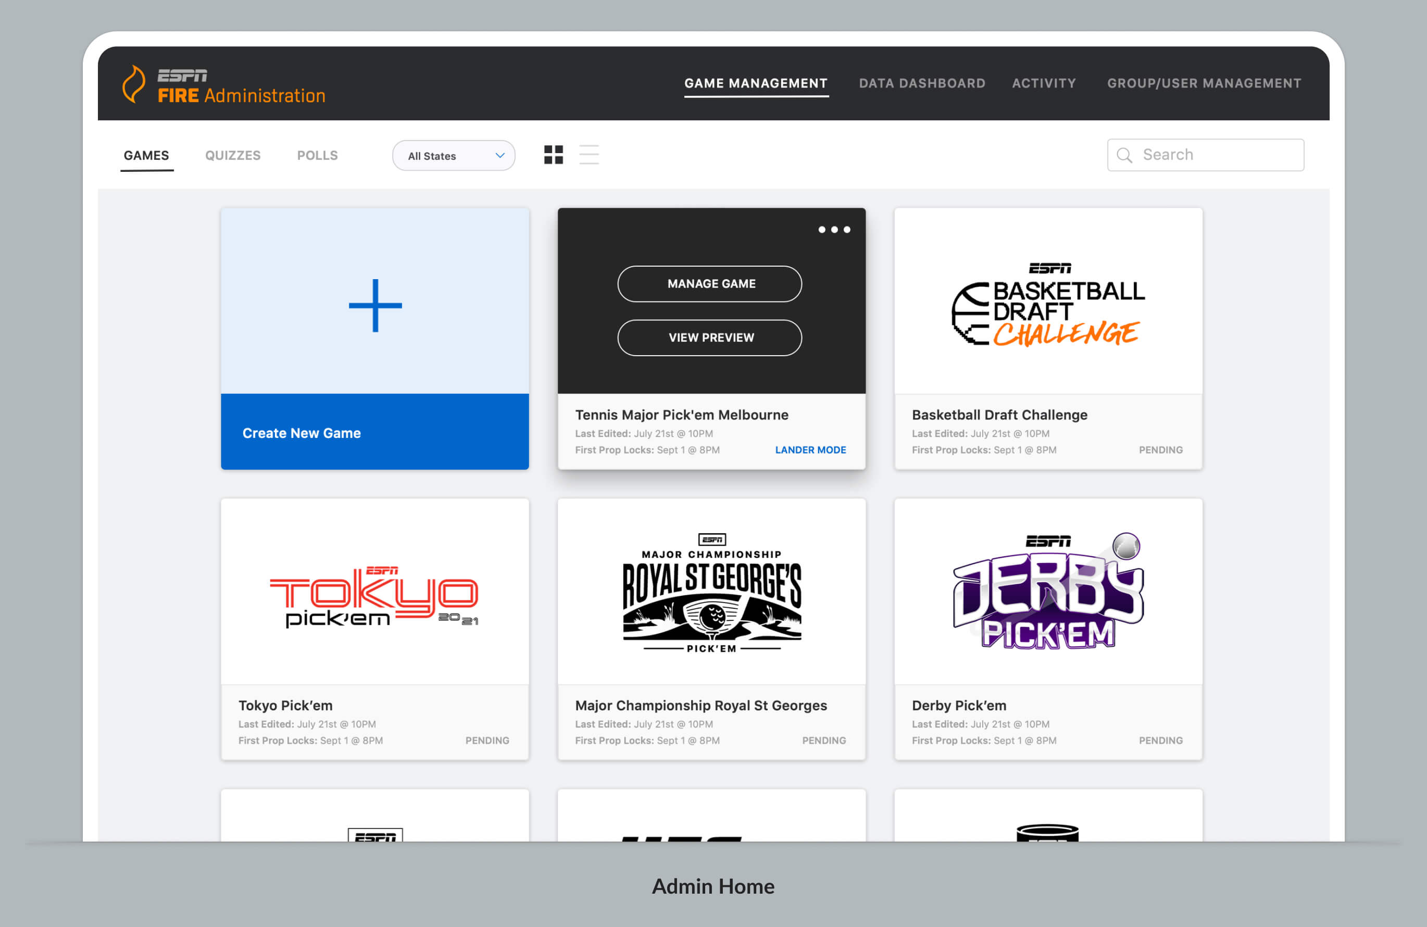Click Create New Game label
Image resolution: width=1427 pixels, height=927 pixels.
click(302, 433)
